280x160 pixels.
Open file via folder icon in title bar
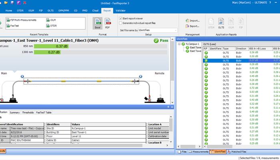[x=6, y=3]
